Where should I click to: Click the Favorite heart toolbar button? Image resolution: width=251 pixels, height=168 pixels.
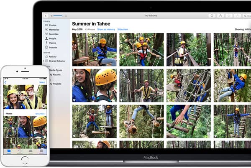click(229, 15)
